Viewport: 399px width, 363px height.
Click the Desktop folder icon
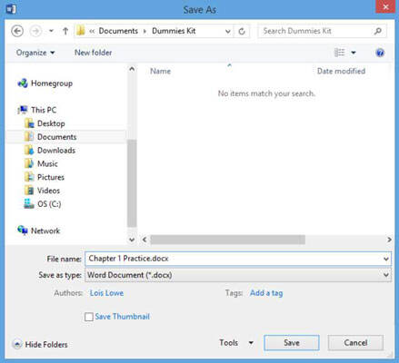(x=29, y=123)
